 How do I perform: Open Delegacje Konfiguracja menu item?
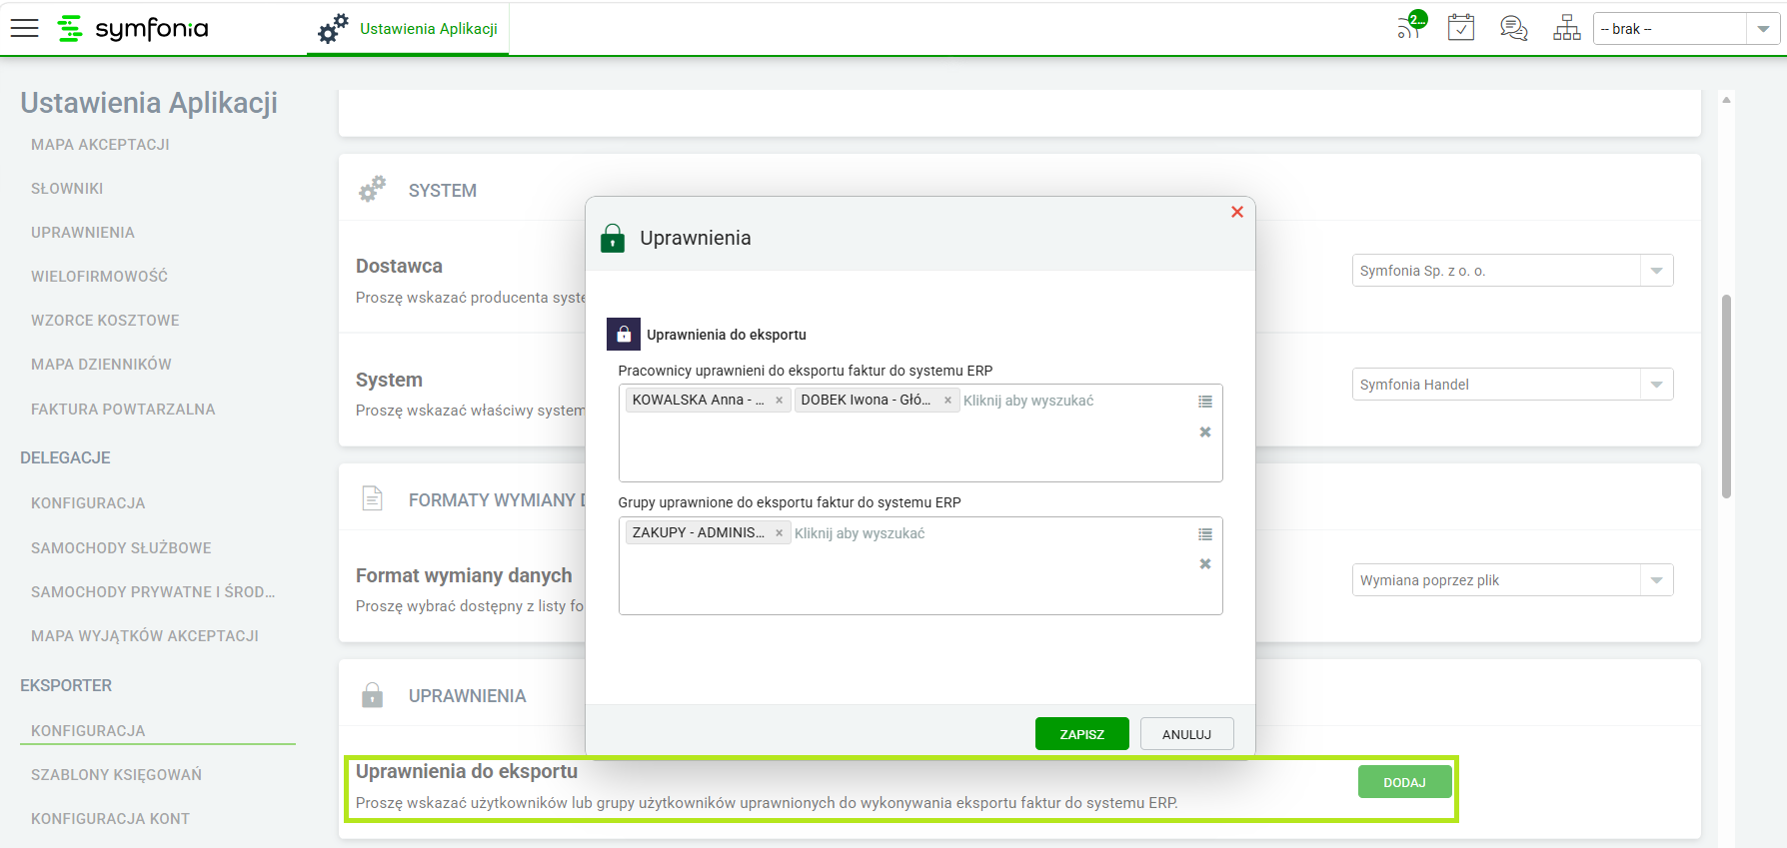[88, 503]
